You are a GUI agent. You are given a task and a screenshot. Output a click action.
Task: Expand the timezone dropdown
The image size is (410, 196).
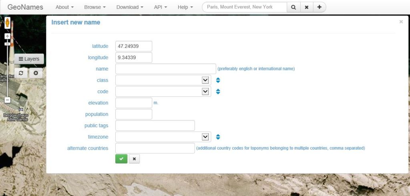click(x=205, y=137)
